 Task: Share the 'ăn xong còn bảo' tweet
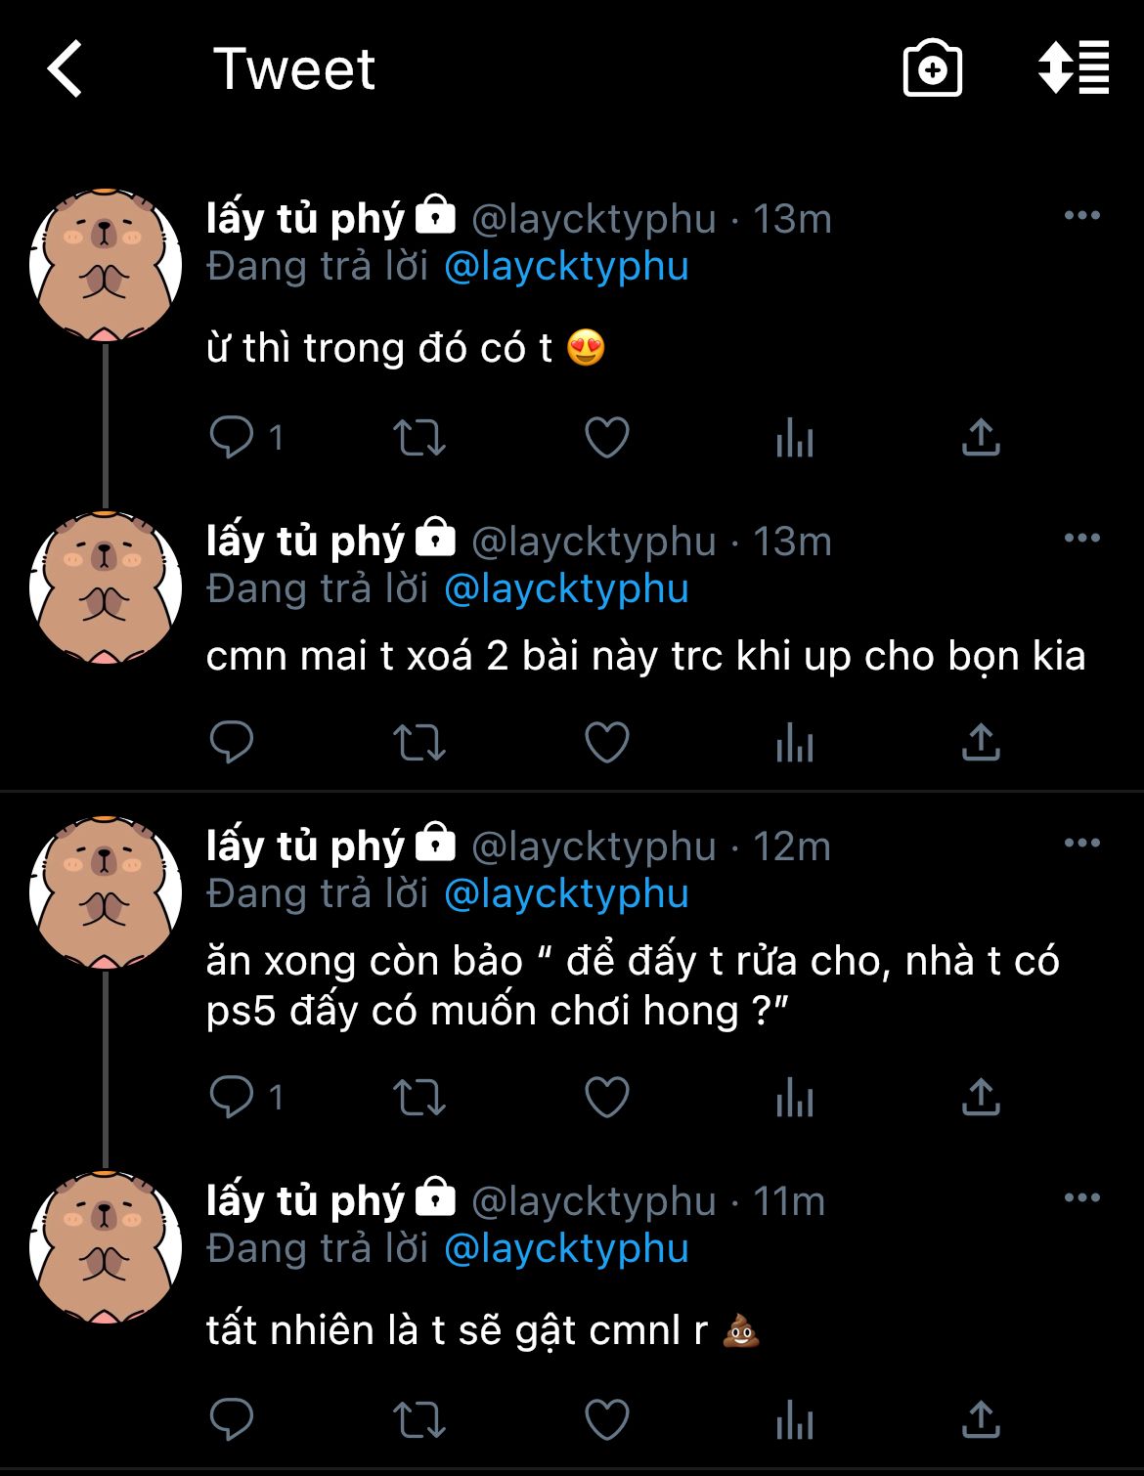pos(981,1097)
